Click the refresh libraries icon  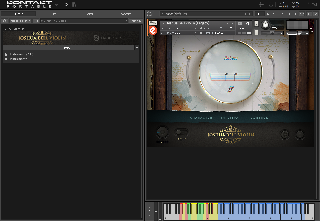(5, 21)
